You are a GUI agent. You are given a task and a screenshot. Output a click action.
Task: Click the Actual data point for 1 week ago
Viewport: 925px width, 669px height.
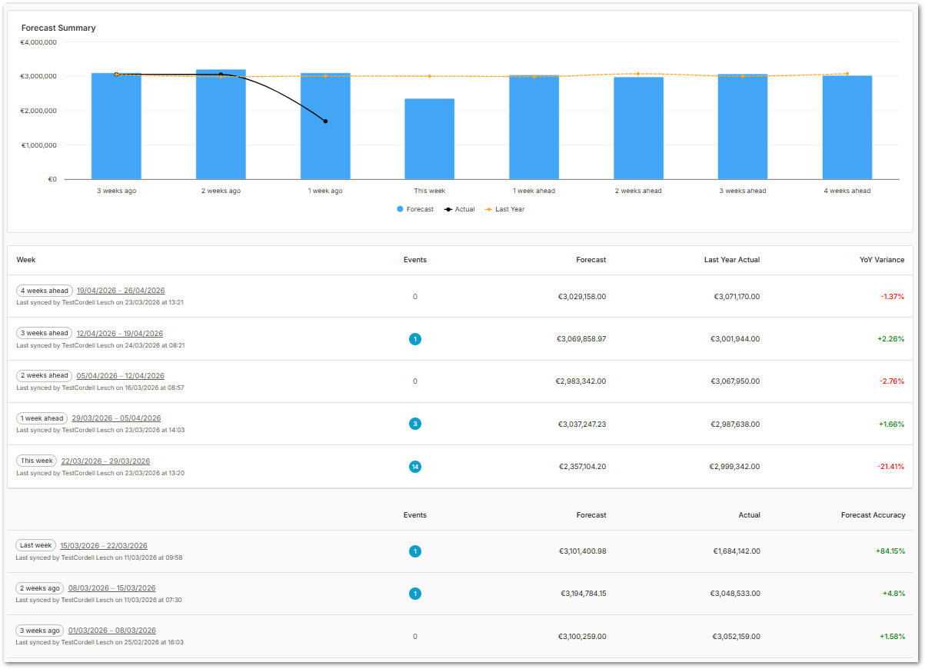pos(325,121)
